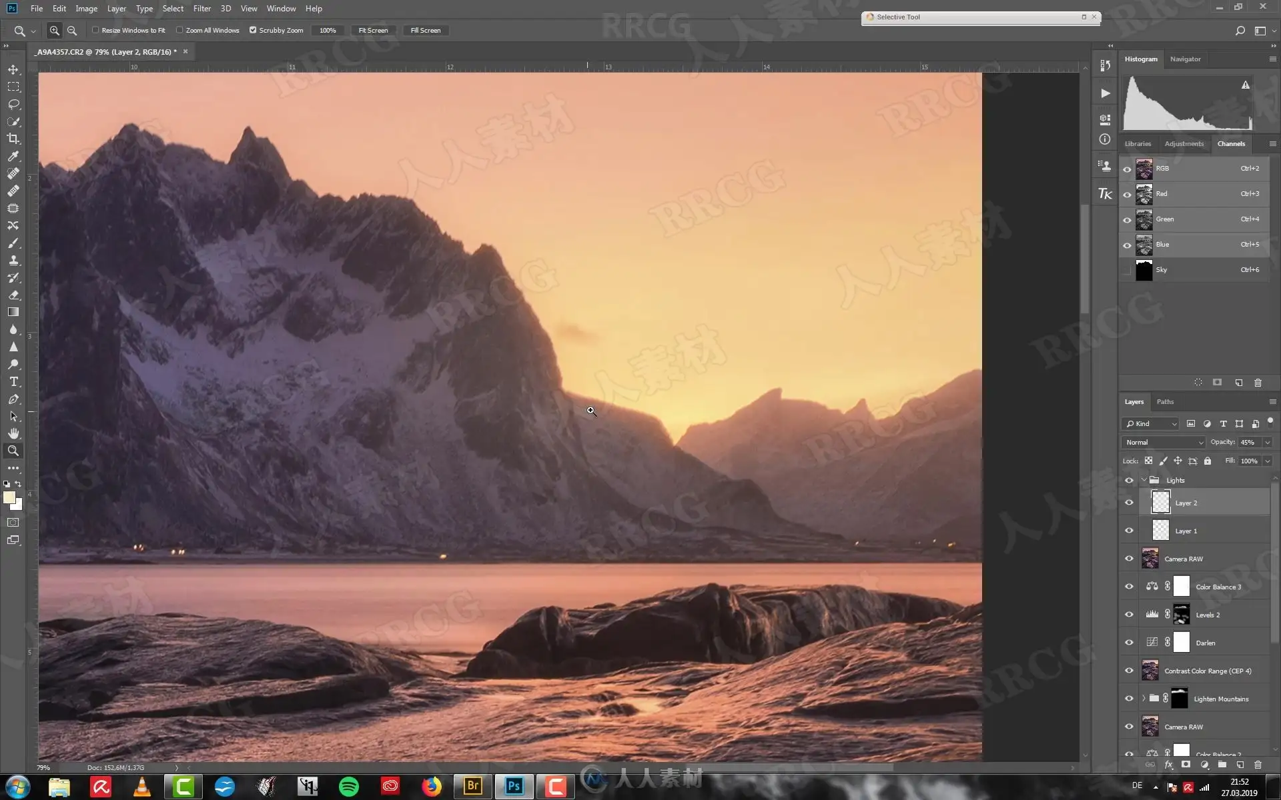Click the background color swatch
This screenshot has width=1281, height=800.
[x=18, y=505]
